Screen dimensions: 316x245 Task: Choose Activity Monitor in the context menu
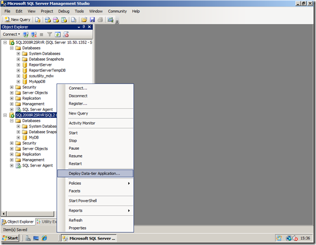pos(95,123)
